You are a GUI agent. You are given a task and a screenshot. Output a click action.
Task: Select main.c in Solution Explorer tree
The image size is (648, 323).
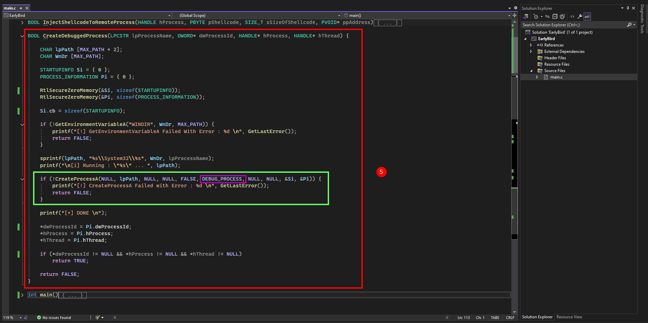pyautogui.click(x=556, y=77)
